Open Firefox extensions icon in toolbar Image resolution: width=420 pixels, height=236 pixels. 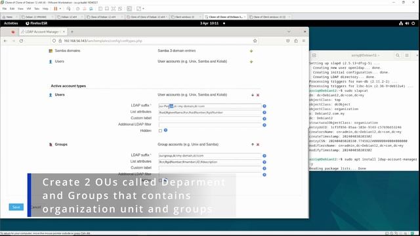(x=296, y=41)
